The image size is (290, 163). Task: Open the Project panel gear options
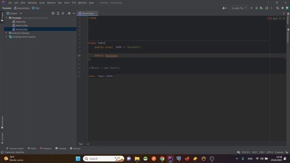(x=69, y=13)
